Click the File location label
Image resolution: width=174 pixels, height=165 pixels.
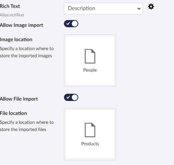pyautogui.click(x=13, y=113)
